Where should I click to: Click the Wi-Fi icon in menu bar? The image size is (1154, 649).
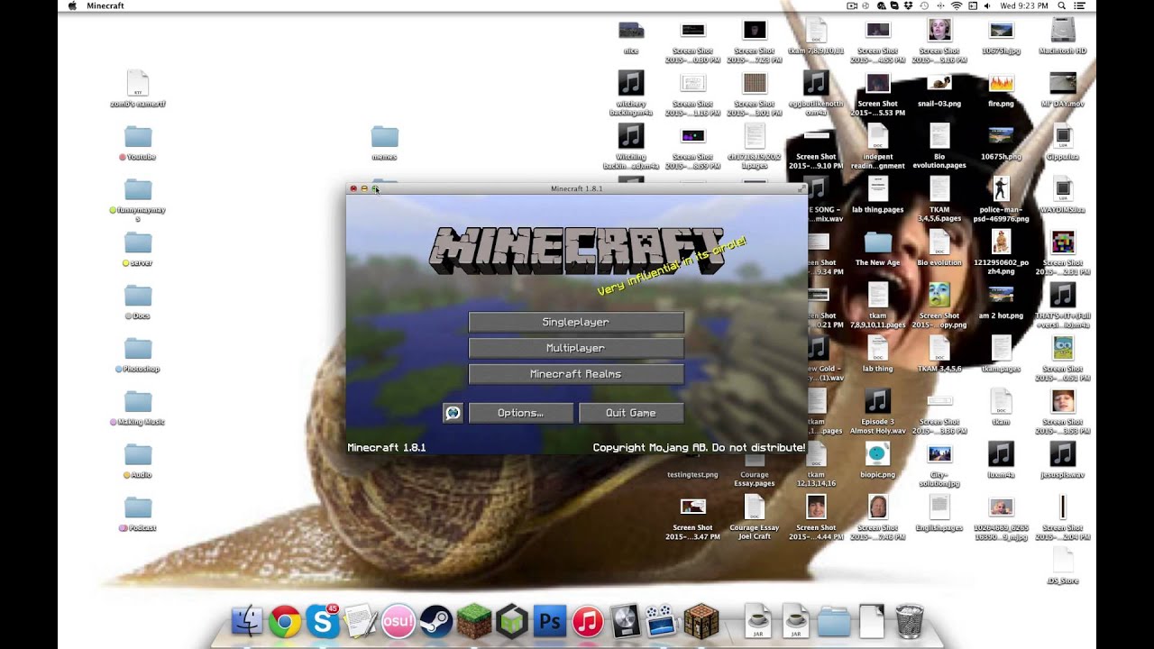pyautogui.click(x=956, y=5)
